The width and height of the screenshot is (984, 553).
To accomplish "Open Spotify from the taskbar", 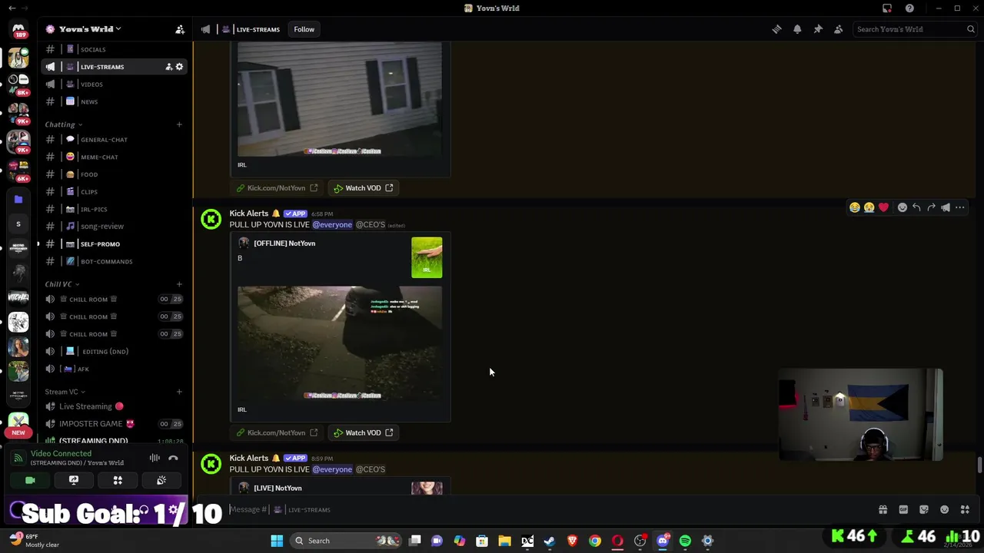I will point(685,541).
